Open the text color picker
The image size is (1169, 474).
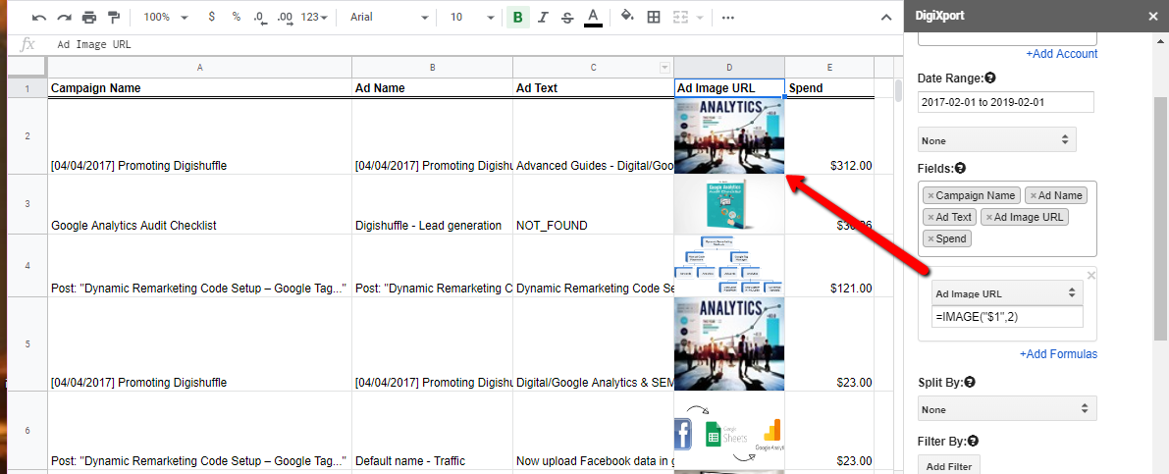coord(593,17)
